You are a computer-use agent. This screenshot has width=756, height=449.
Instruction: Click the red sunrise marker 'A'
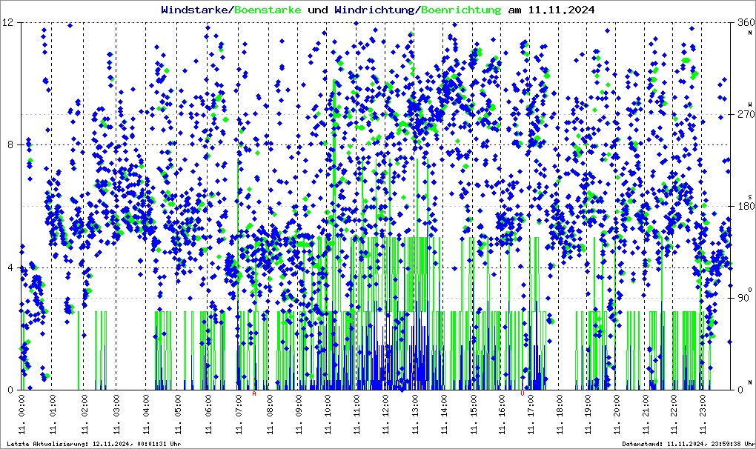(x=254, y=394)
